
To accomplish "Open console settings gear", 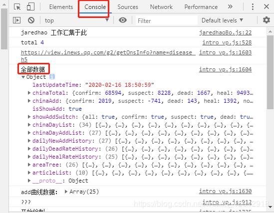I will [267, 20].
